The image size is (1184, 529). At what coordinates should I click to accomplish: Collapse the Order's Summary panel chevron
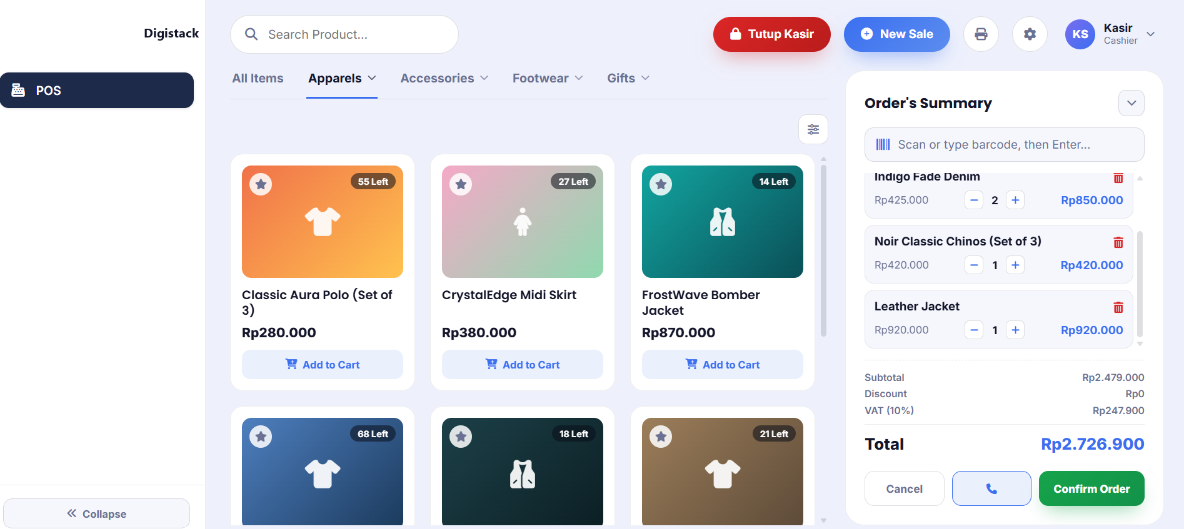[1131, 103]
